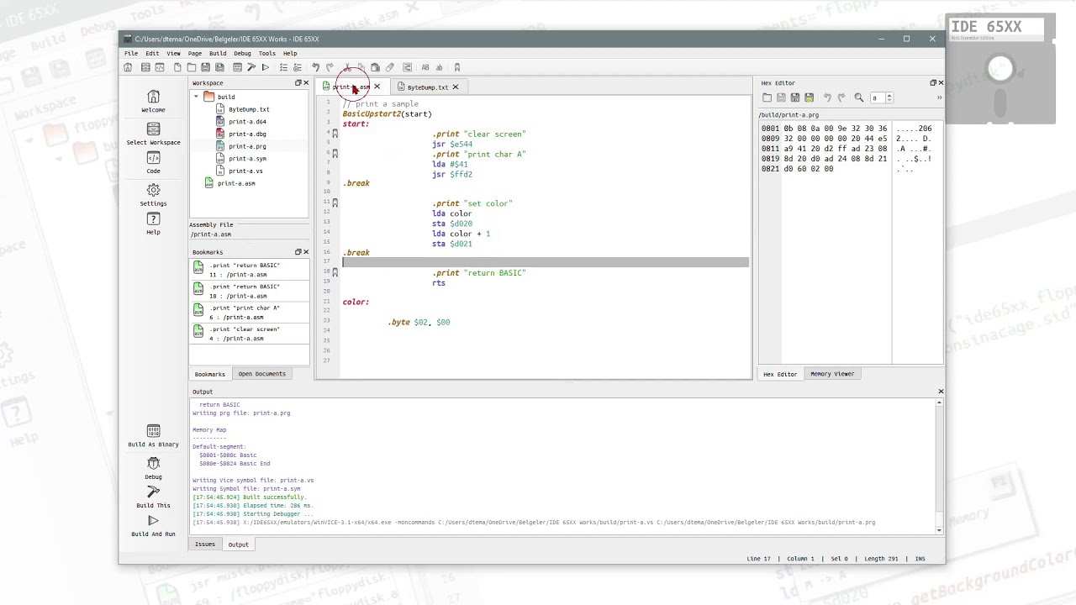Open a file in the Hex Editor toolbar
The width and height of the screenshot is (1076, 605).
pyautogui.click(x=767, y=97)
